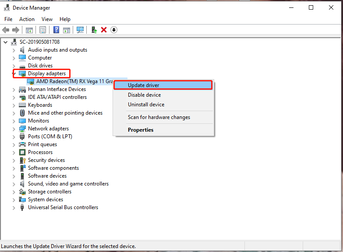Click the Display adapters category icon

(x=22, y=73)
